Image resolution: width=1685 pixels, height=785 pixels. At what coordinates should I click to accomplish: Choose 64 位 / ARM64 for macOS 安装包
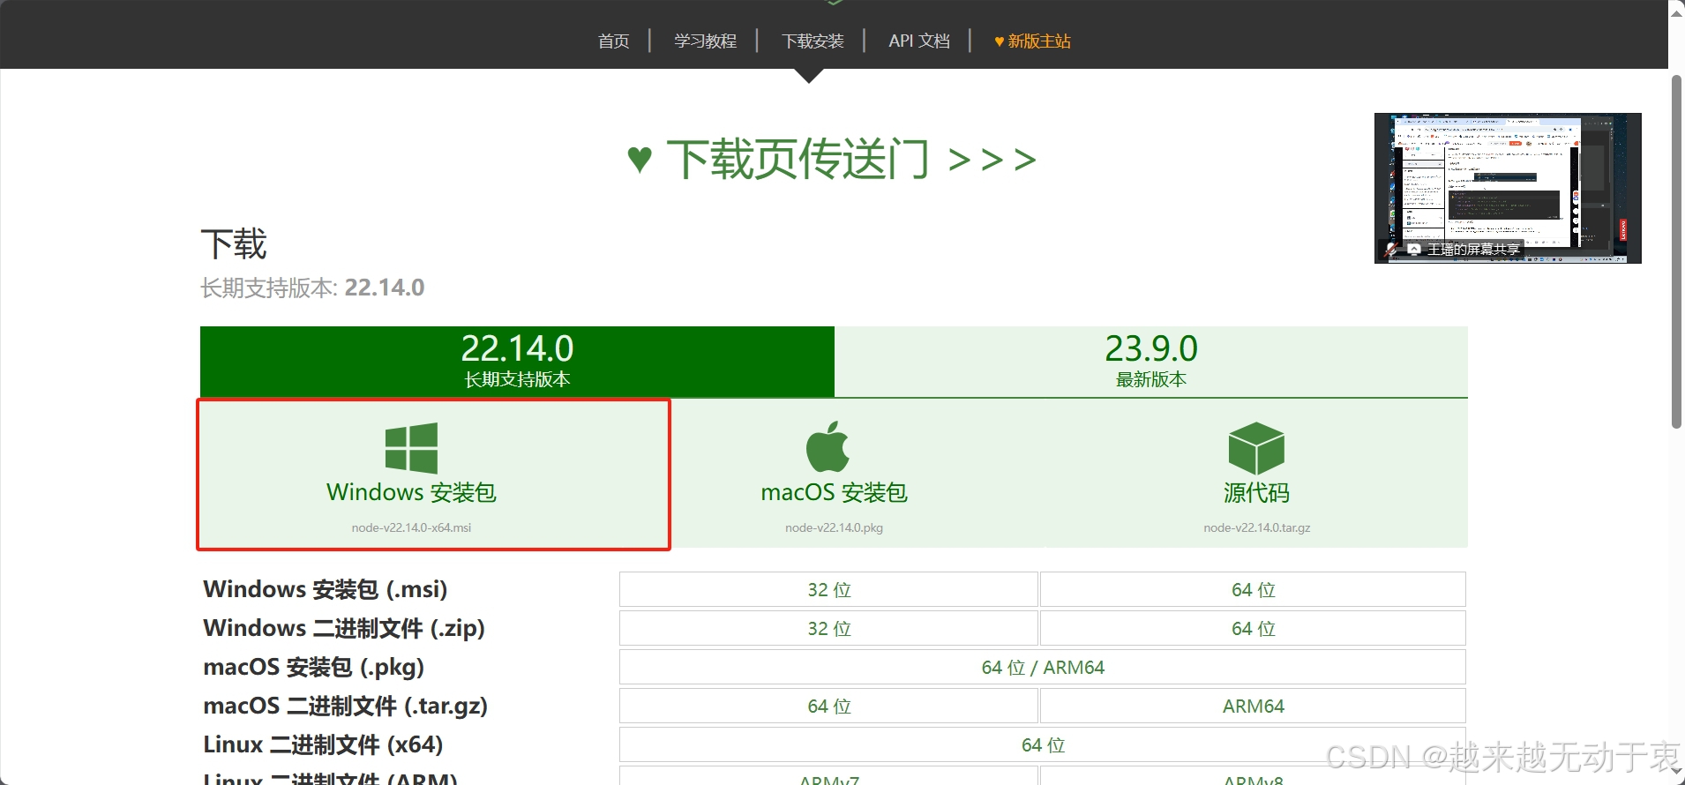coord(1043,667)
